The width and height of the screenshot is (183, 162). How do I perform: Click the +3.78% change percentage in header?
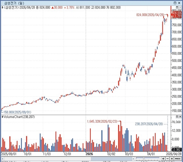coord(69,8)
